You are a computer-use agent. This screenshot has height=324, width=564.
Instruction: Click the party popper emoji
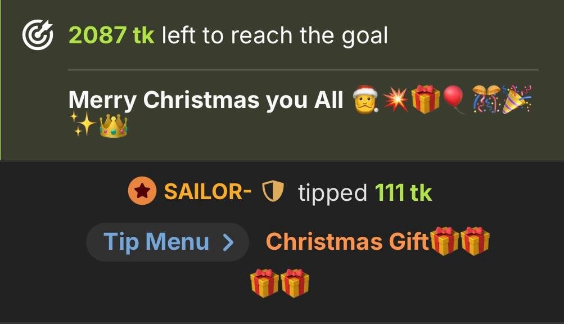517,100
